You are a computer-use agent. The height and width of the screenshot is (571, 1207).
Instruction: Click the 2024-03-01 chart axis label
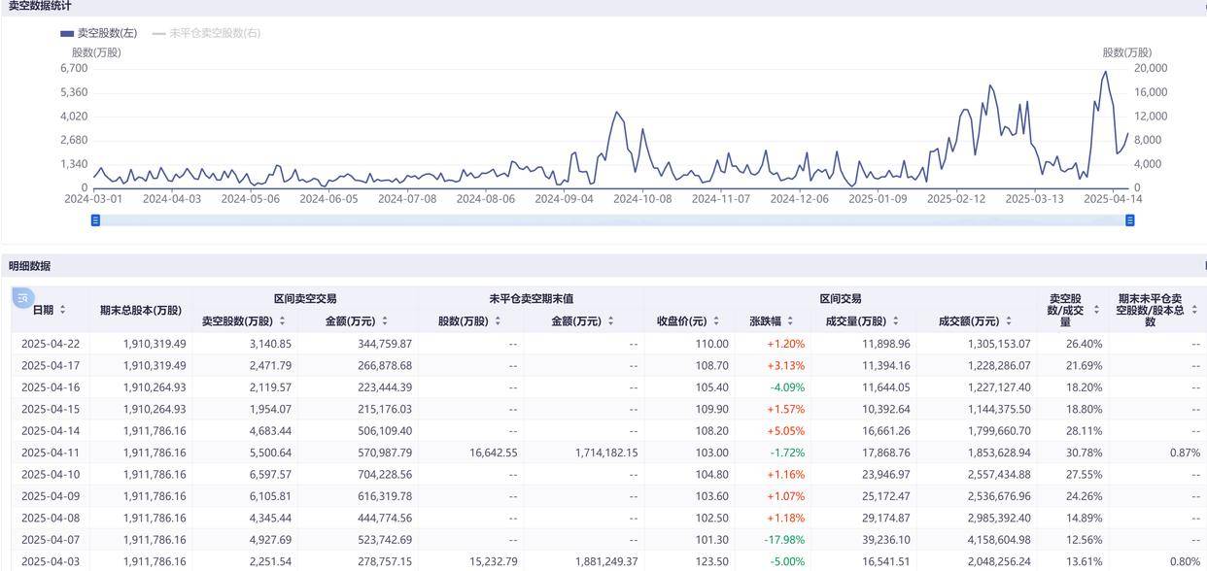tap(93, 199)
